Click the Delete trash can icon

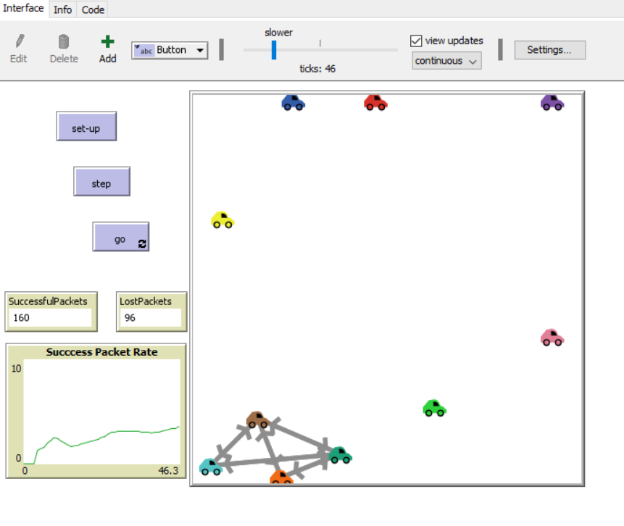(x=64, y=42)
